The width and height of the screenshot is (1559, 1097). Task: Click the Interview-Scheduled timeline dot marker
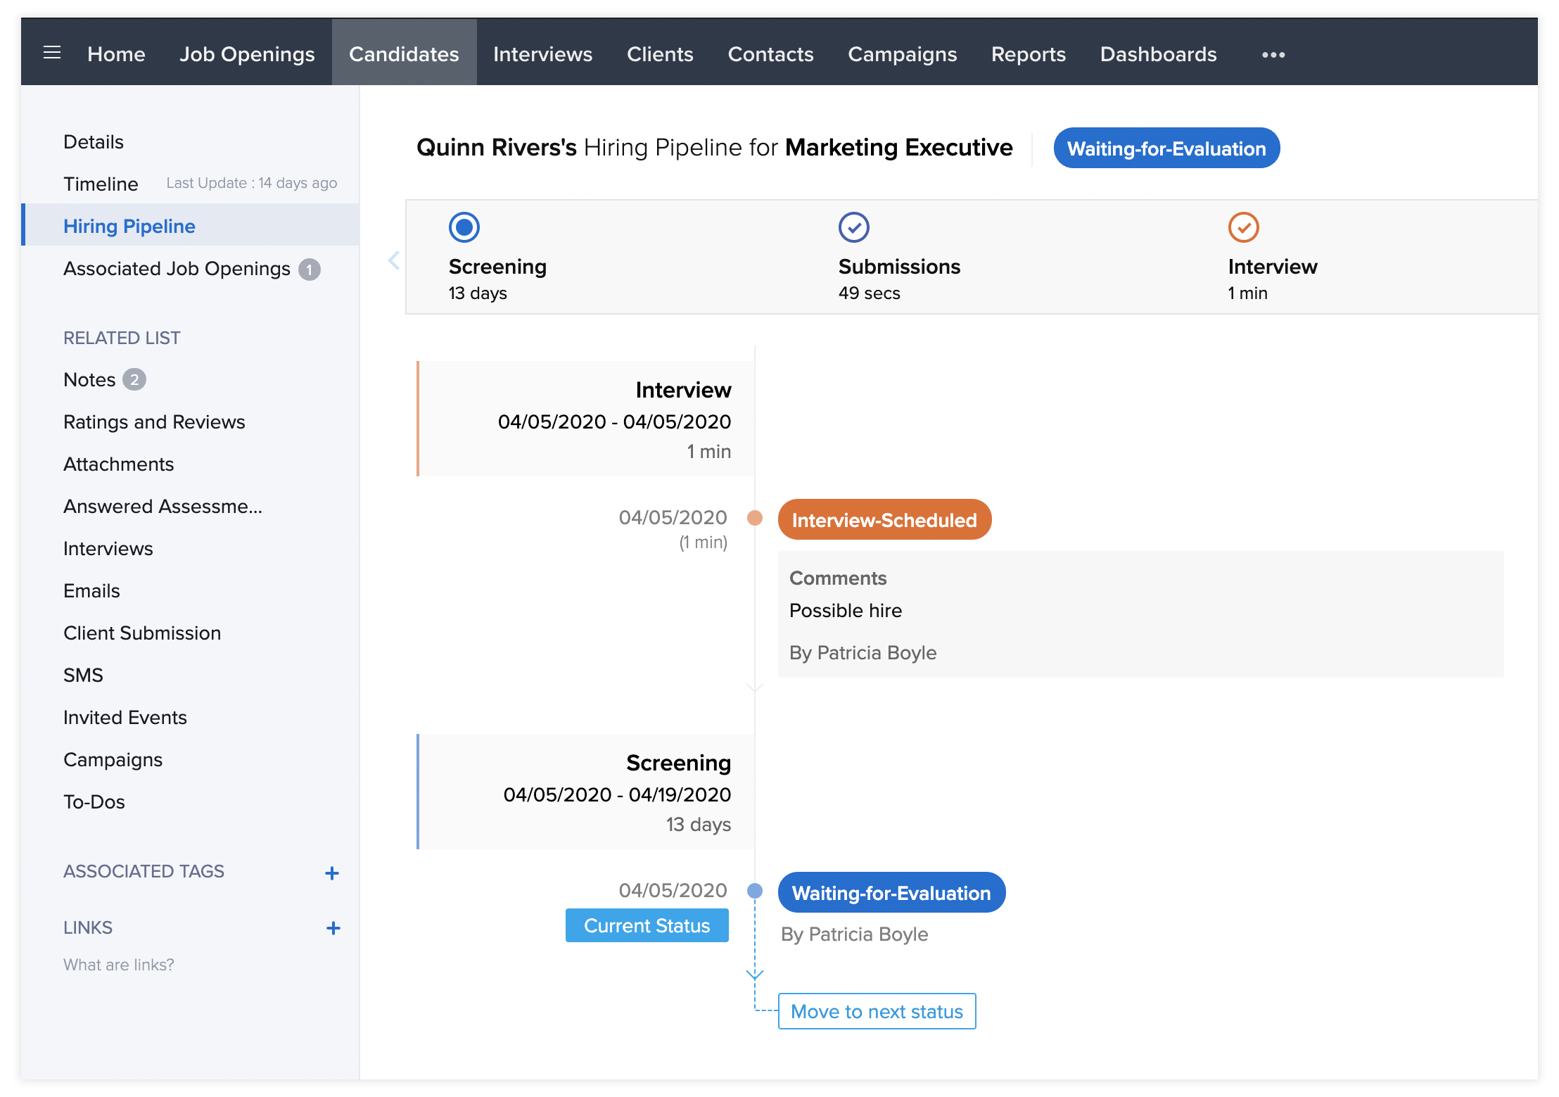(x=755, y=519)
